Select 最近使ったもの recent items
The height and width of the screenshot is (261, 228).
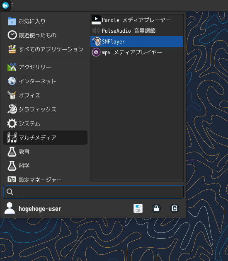[x=45, y=35]
